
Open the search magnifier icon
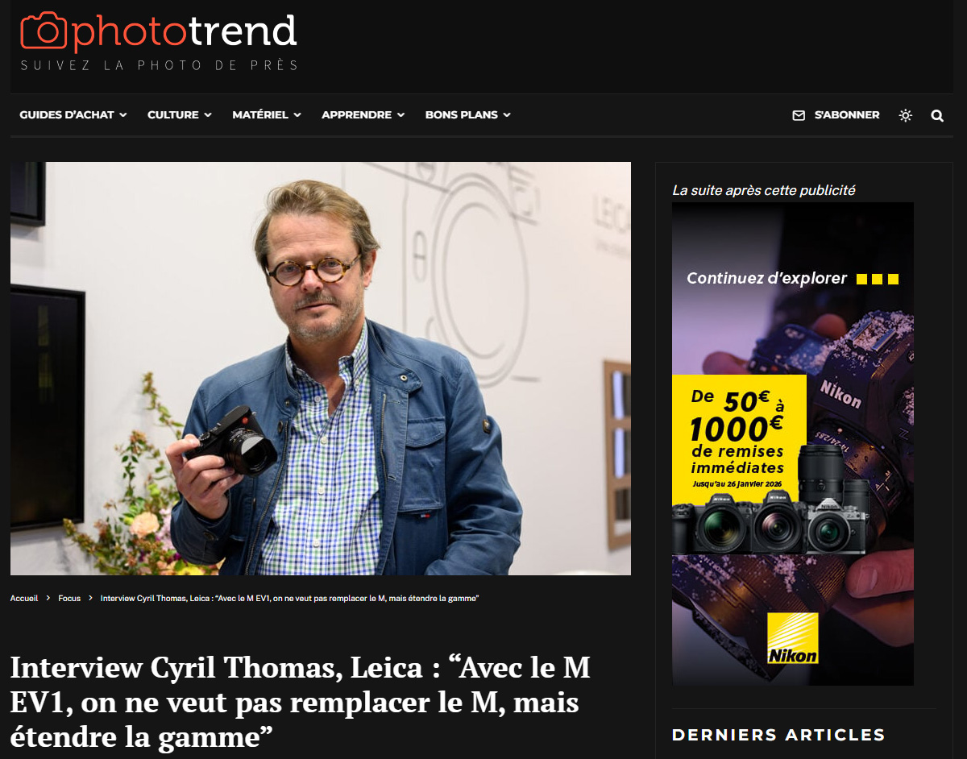[x=937, y=115]
